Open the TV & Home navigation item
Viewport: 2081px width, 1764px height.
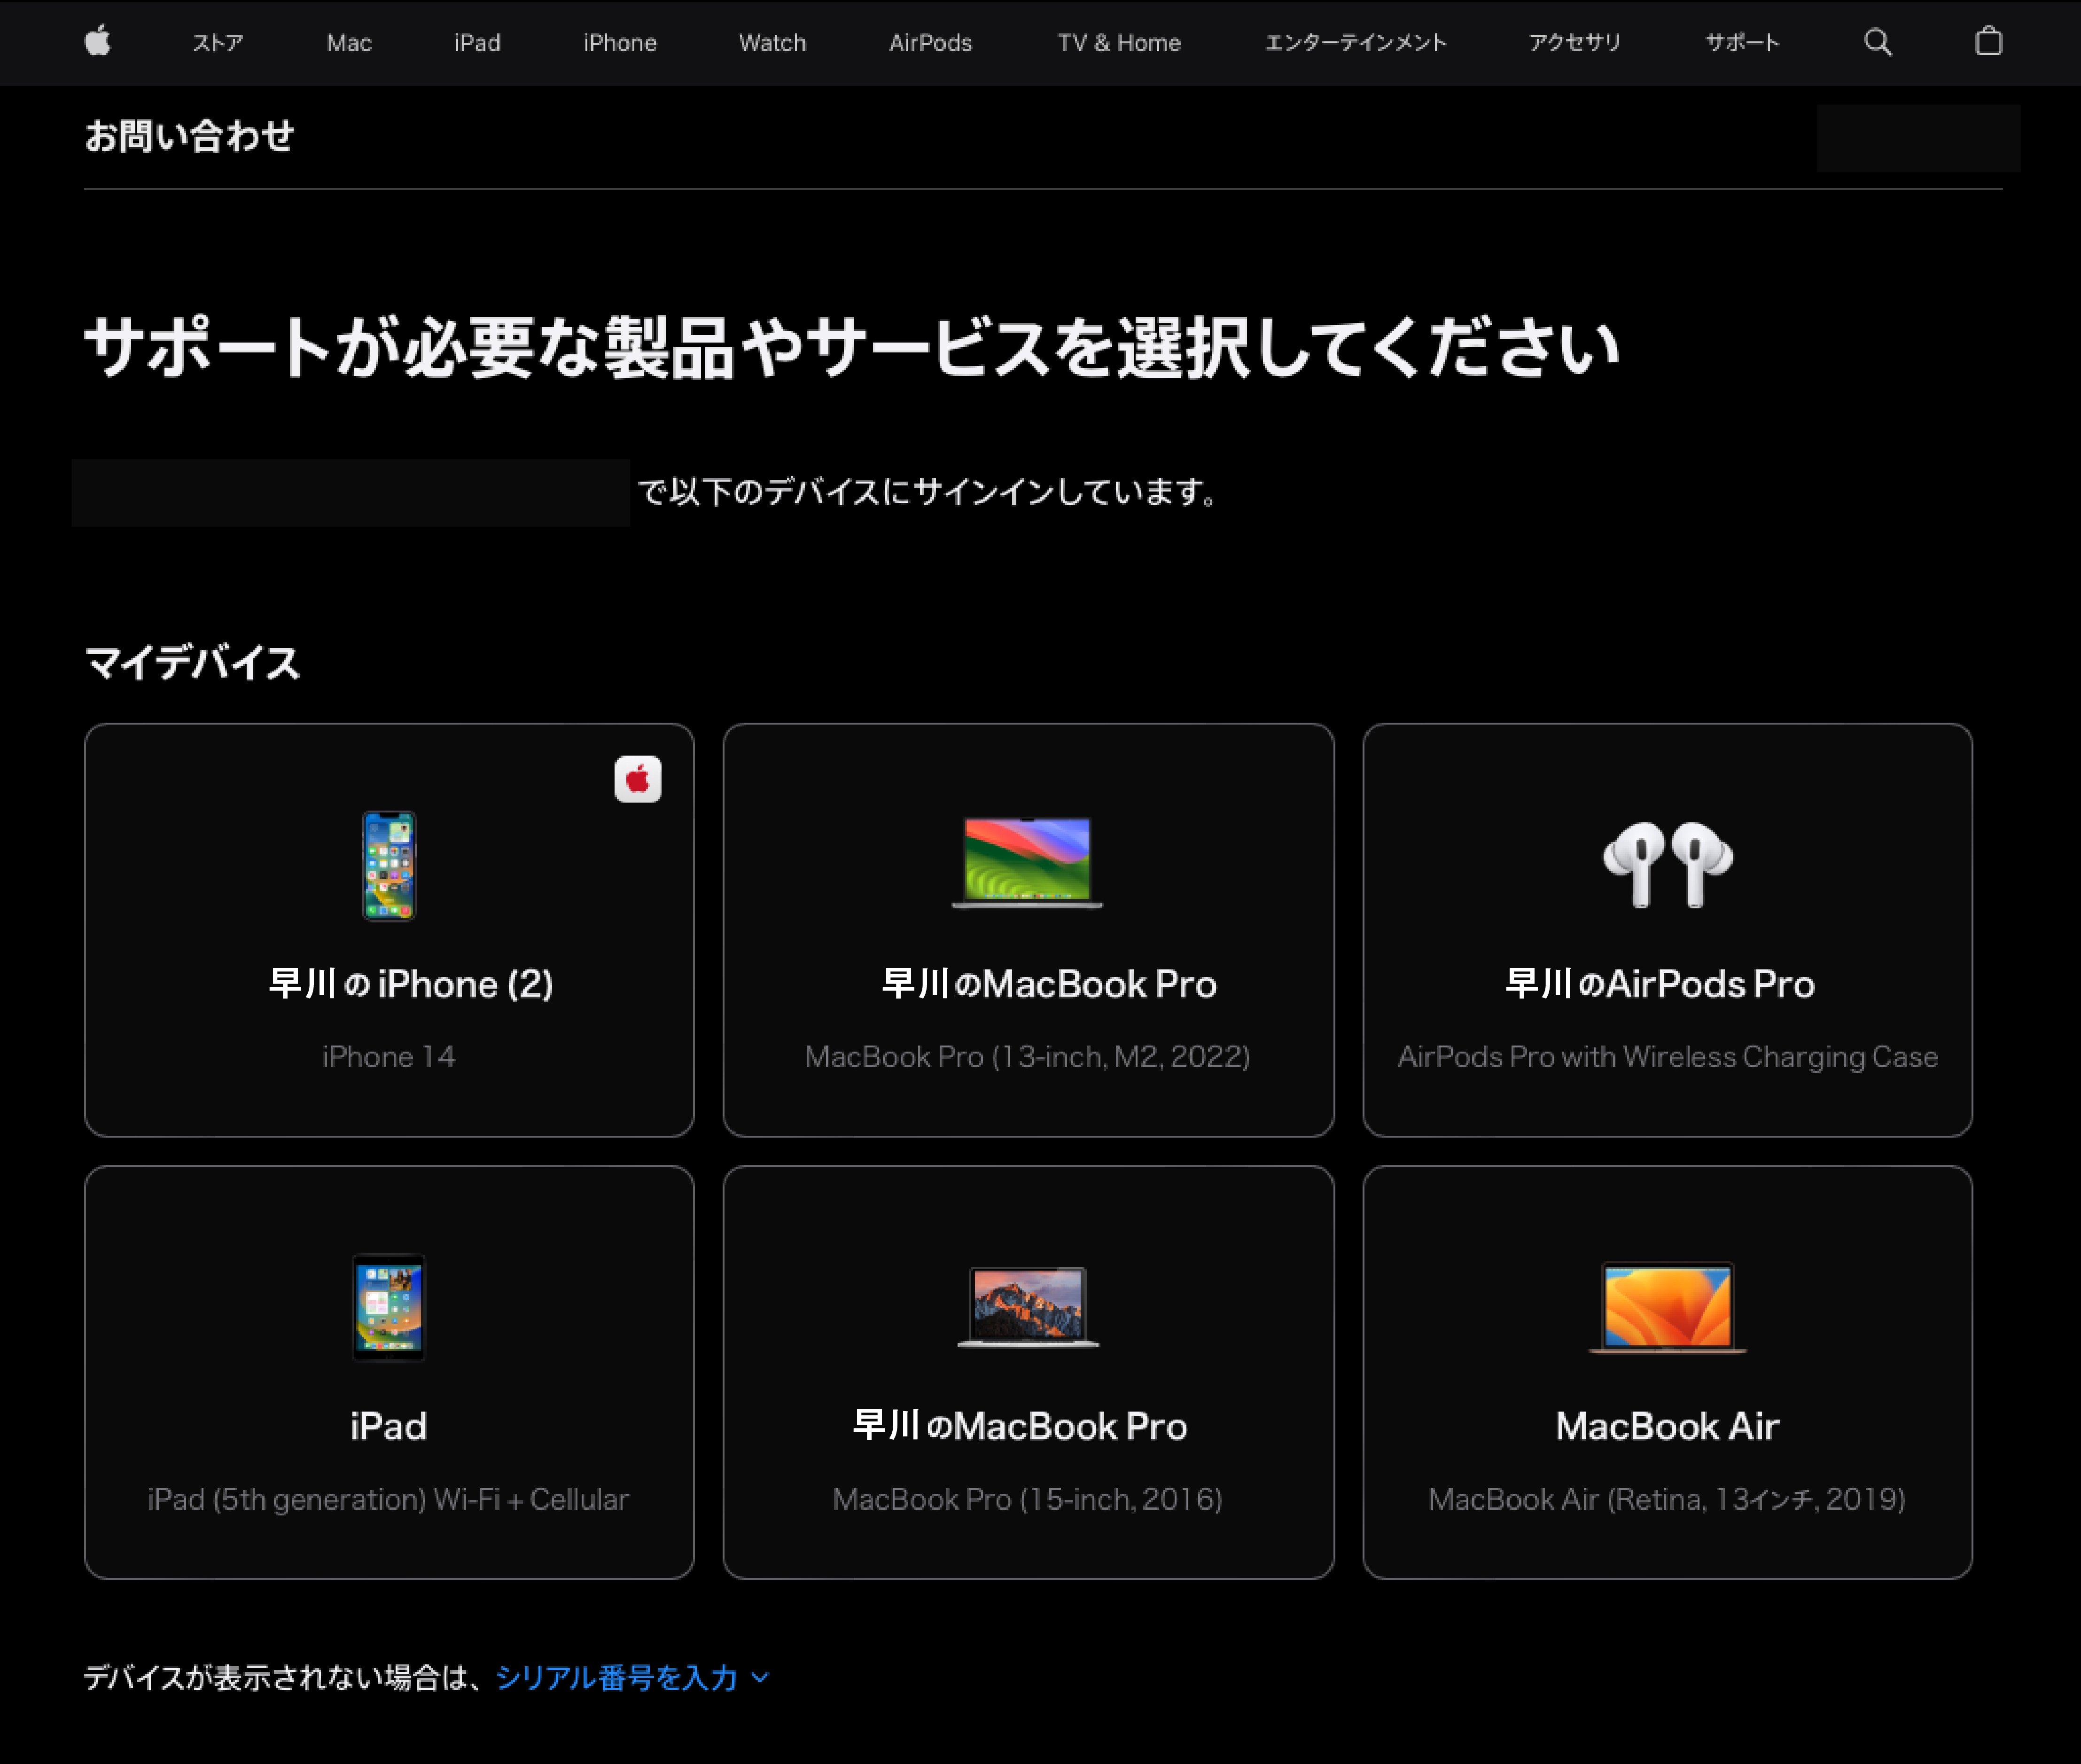[x=1119, y=43]
